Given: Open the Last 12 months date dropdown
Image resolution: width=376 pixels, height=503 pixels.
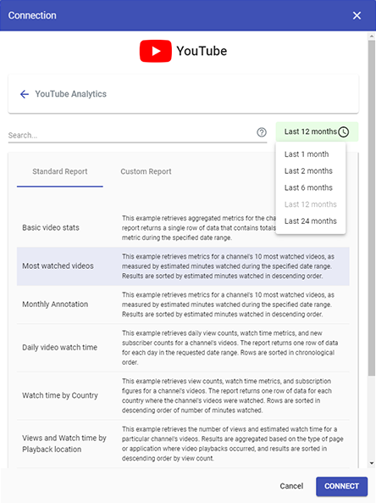Looking at the screenshot, I should [x=317, y=131].
